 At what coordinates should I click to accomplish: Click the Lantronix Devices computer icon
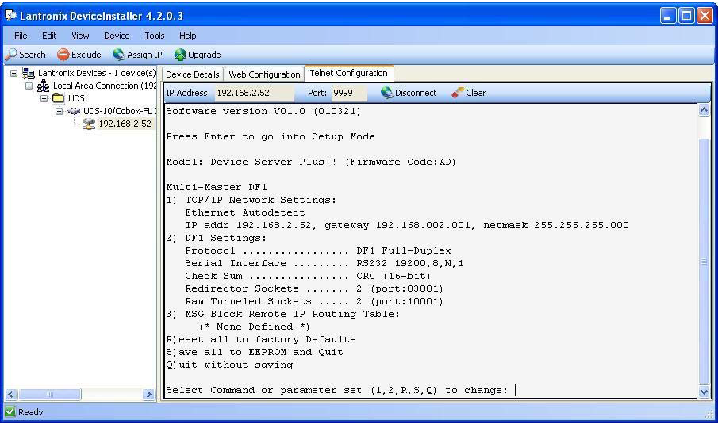[x=29, y=73]
